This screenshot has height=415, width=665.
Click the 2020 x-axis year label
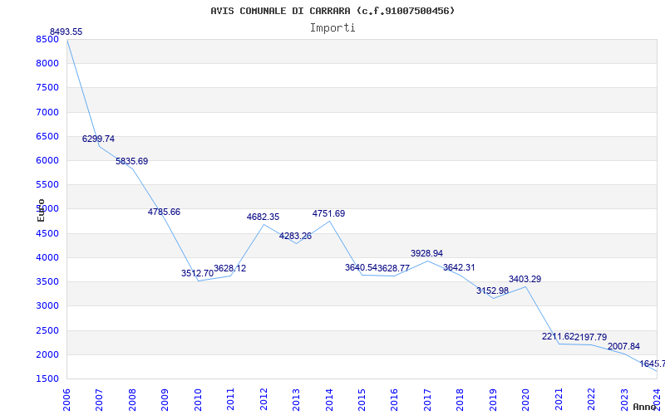click(525, 399)
